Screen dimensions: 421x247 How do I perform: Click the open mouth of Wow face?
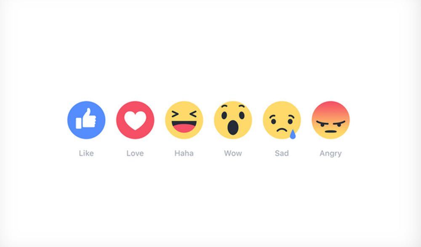233,128
